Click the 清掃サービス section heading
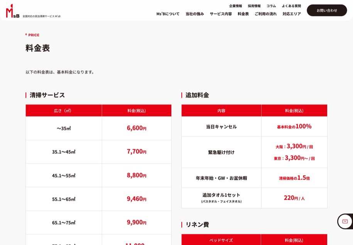This screenshot has width=353, height=245. pyautogui.click(x=47, y=95)
